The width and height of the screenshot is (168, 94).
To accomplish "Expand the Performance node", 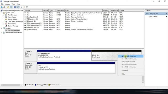I will (4, 24).
